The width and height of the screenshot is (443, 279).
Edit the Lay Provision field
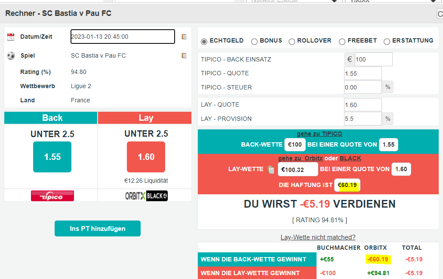click(363, 119)
